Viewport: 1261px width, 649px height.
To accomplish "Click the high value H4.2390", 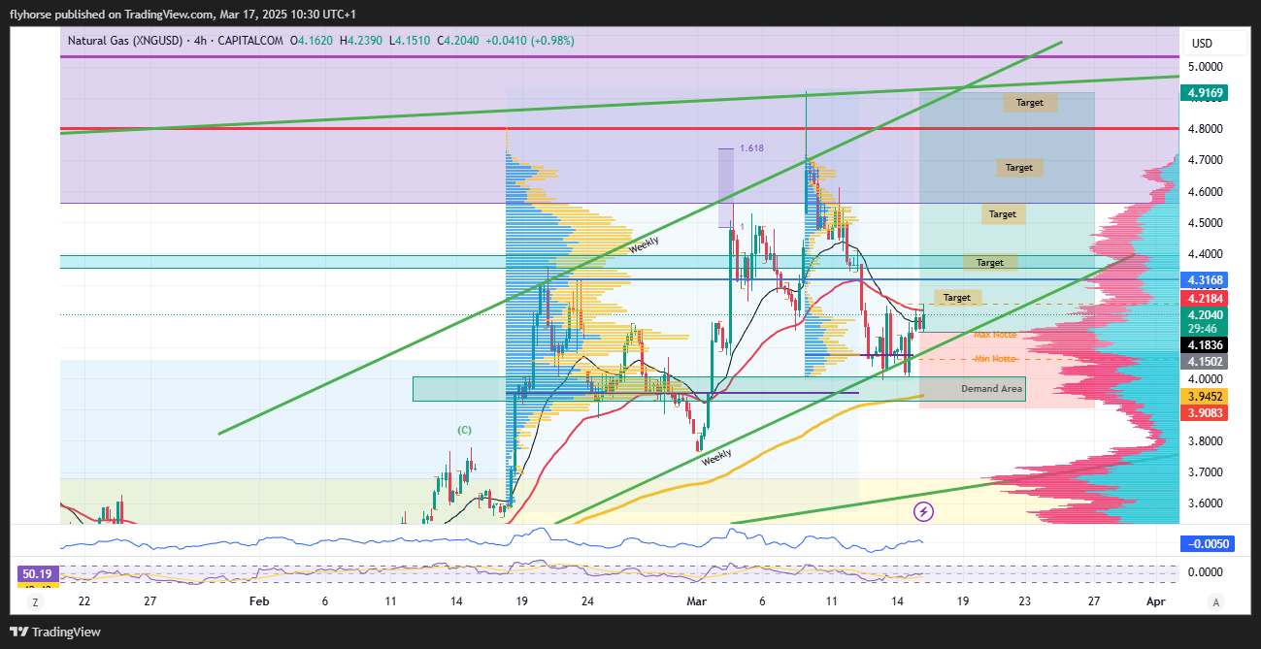I will tap(361, 41).
